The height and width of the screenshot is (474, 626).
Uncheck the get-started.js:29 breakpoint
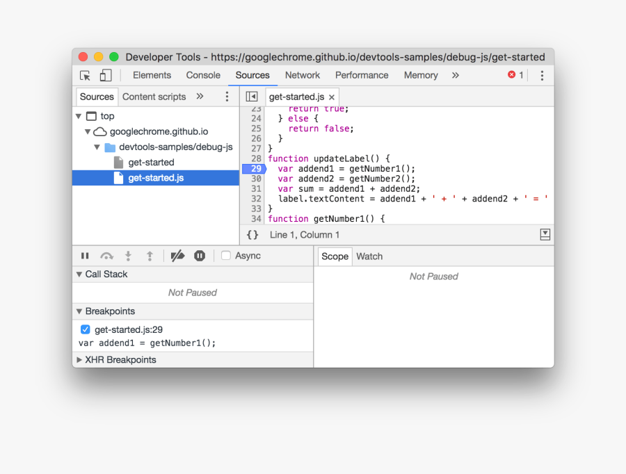(86, 329)
